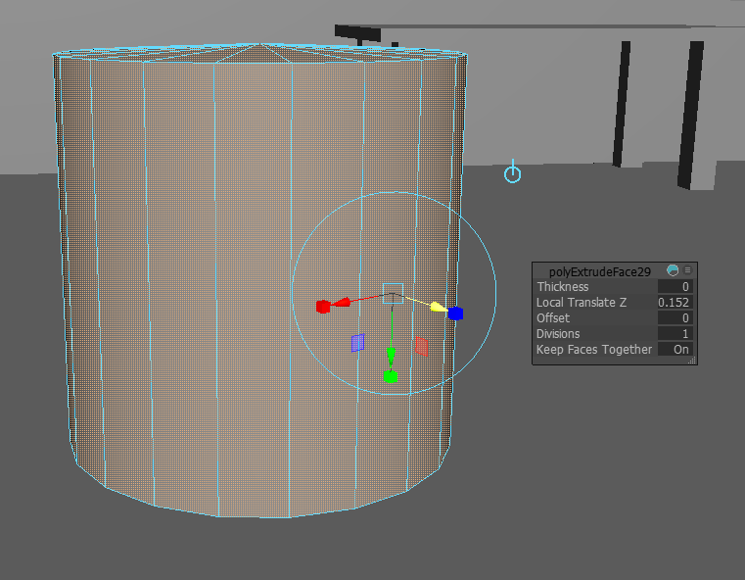
Task: Click the red plane handle on manipulator
Action: 422,346
